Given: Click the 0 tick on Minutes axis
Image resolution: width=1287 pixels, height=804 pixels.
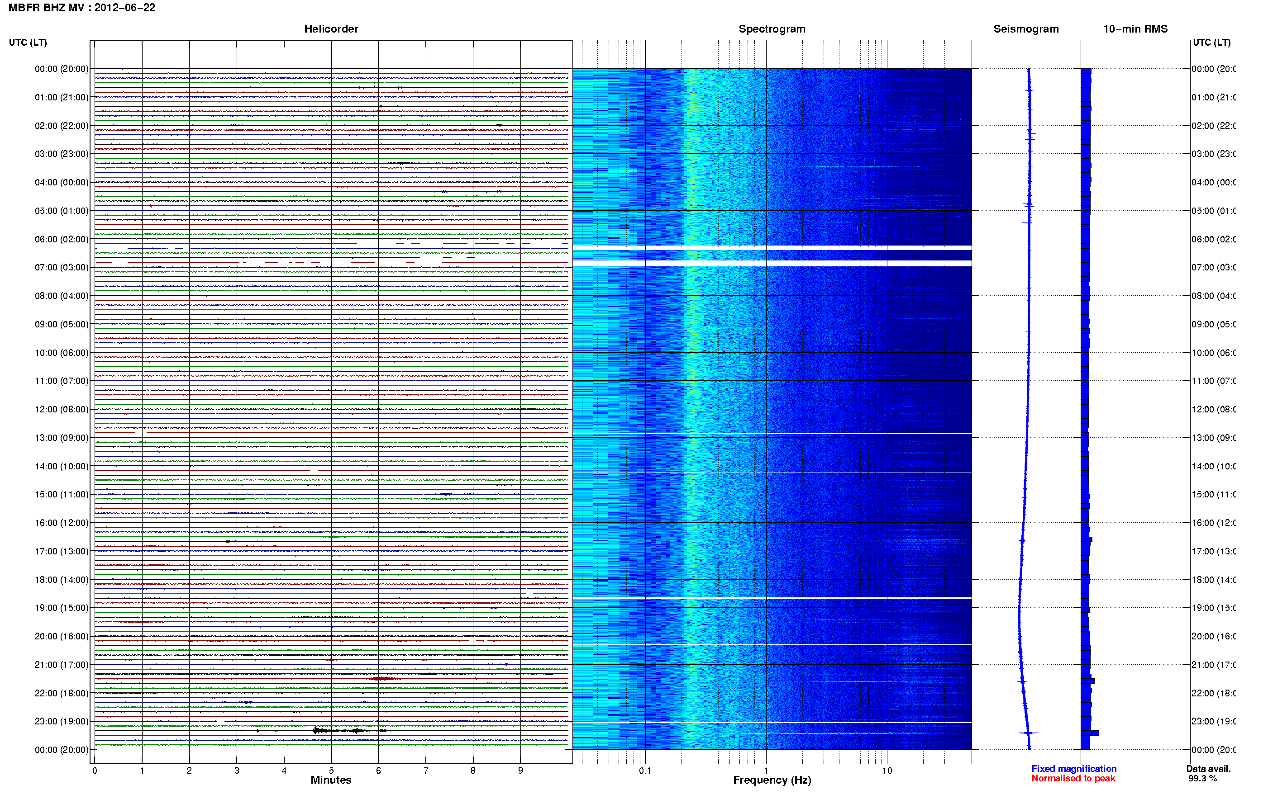Looking at the screenshot, I should 95,771.
